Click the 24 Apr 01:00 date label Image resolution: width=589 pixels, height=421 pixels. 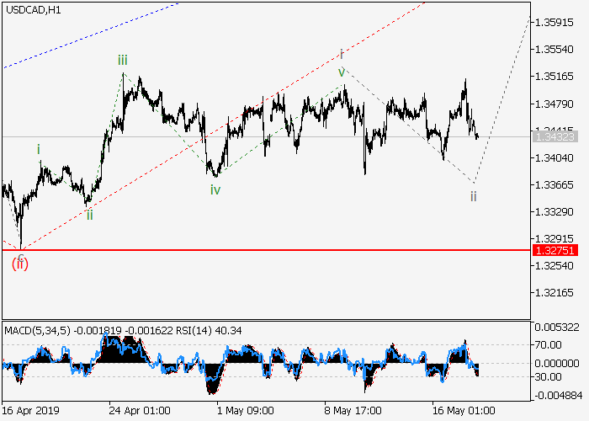point(139,411)
